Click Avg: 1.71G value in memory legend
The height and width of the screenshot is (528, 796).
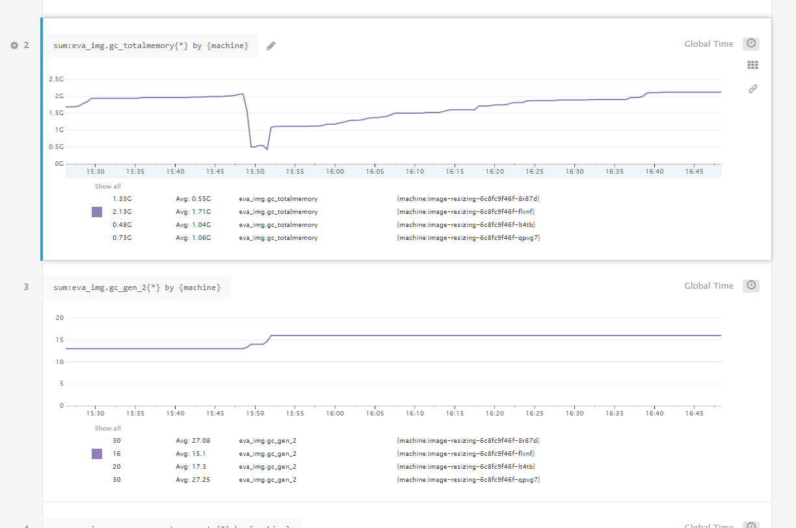click(x=194, y=212)
